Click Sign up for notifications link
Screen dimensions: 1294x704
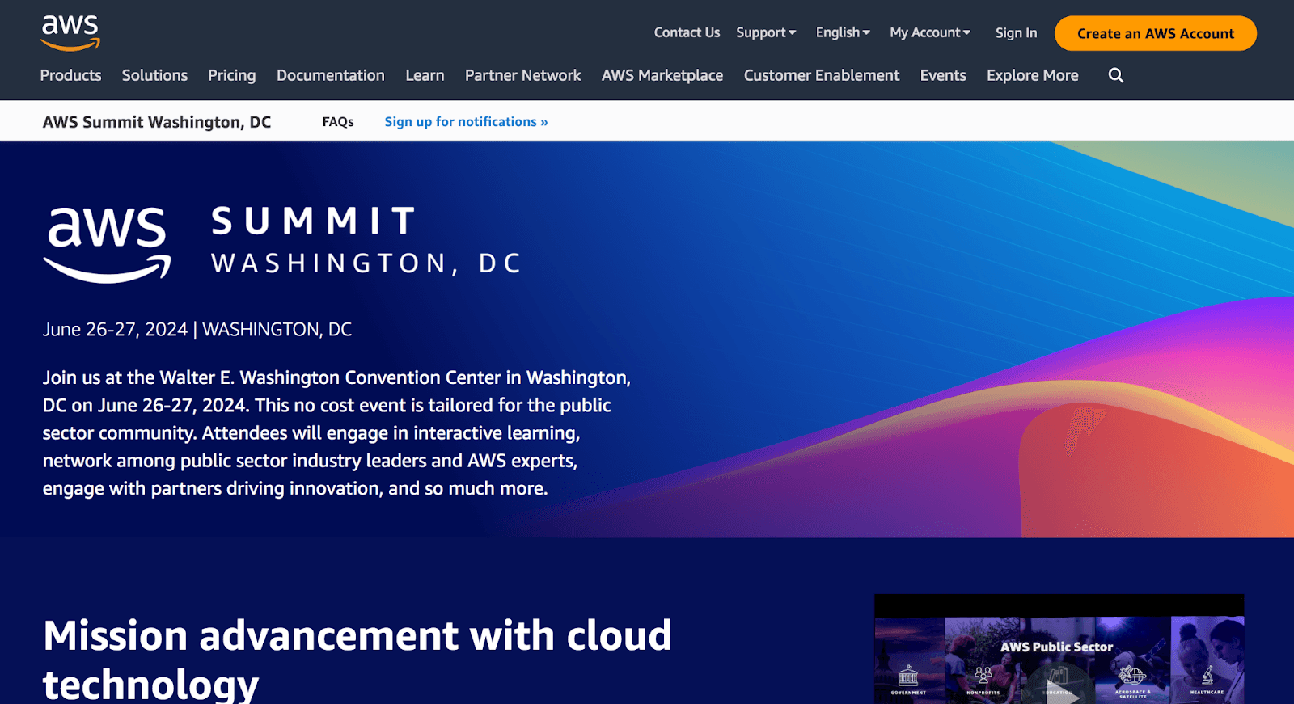point(466,121)
